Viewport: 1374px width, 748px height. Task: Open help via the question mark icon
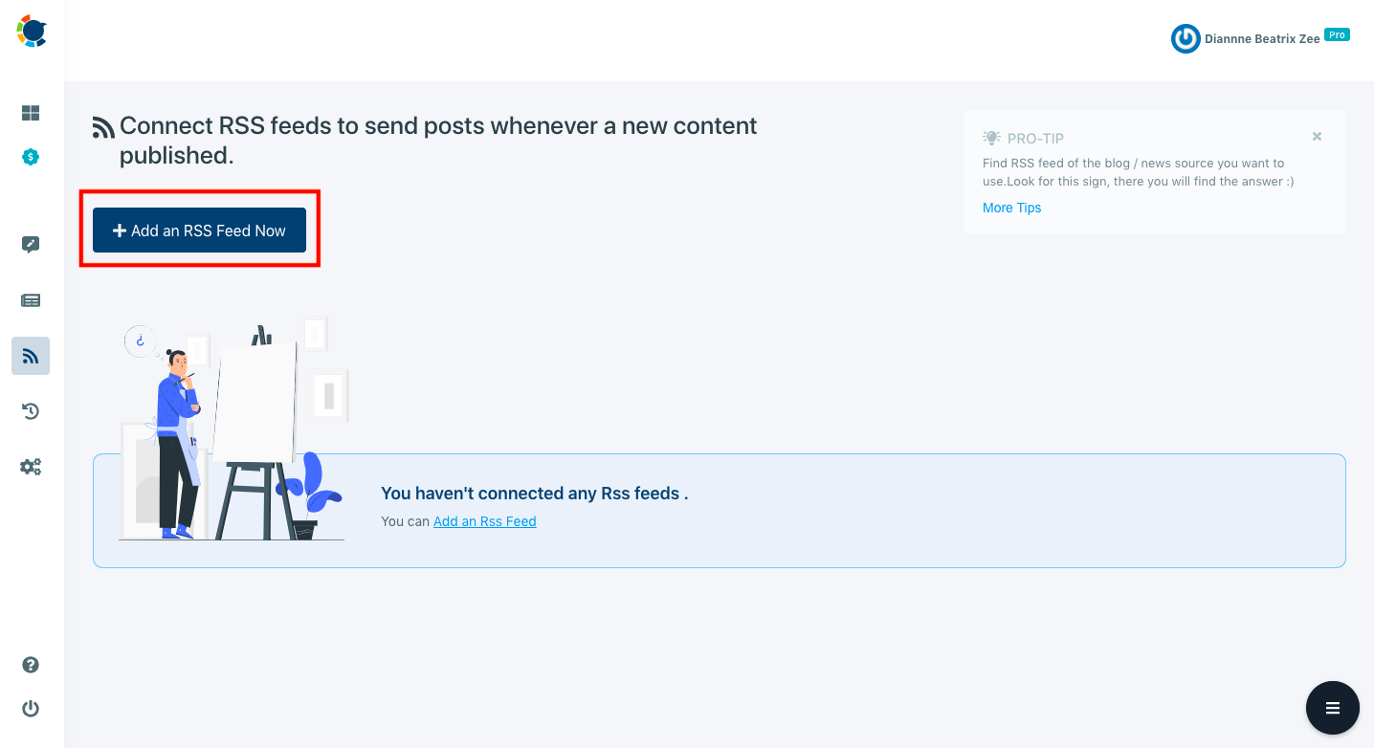point(30,664)
